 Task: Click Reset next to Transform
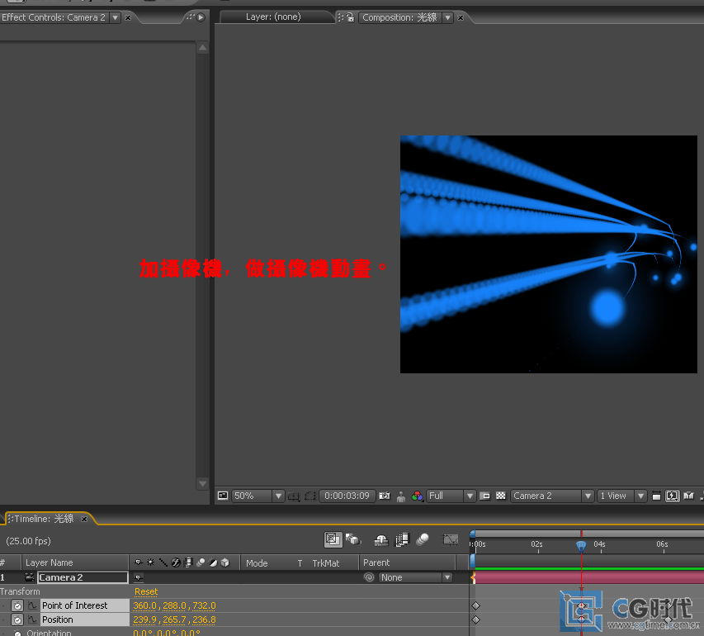coord(146,591)
